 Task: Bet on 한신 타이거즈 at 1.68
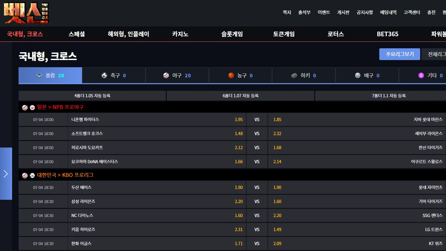click(356, 148)
